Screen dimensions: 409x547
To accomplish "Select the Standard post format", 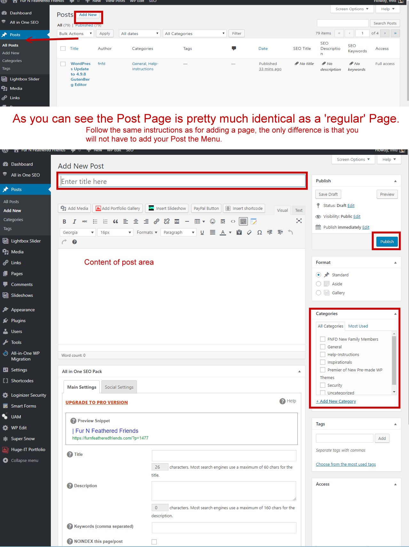I will tap(319, 275).
